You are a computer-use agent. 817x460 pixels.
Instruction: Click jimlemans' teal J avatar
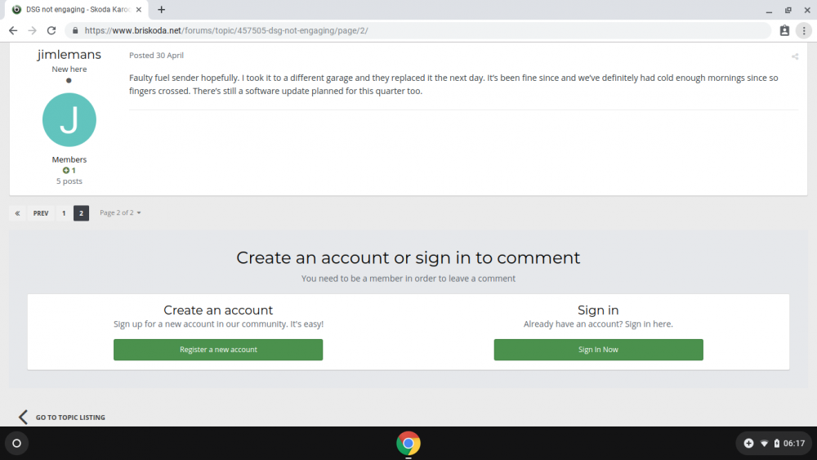[x=69, y=120]
